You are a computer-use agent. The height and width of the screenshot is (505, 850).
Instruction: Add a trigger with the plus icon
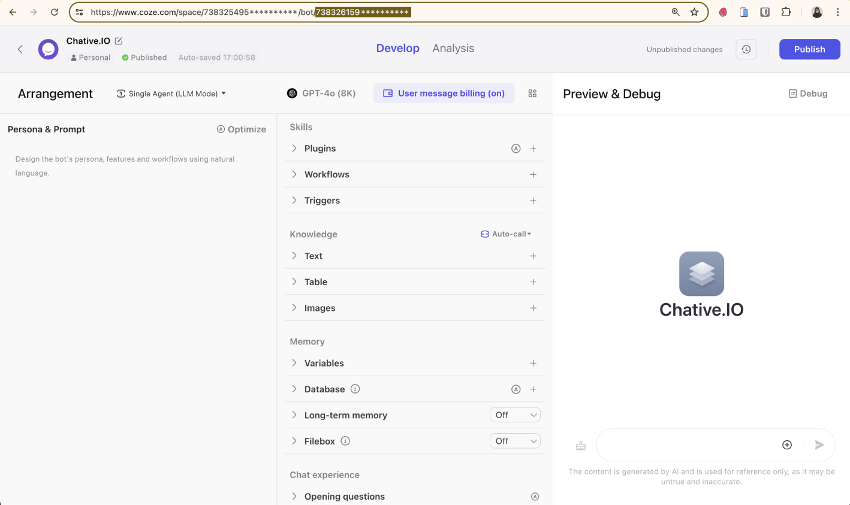pos(533,201)
